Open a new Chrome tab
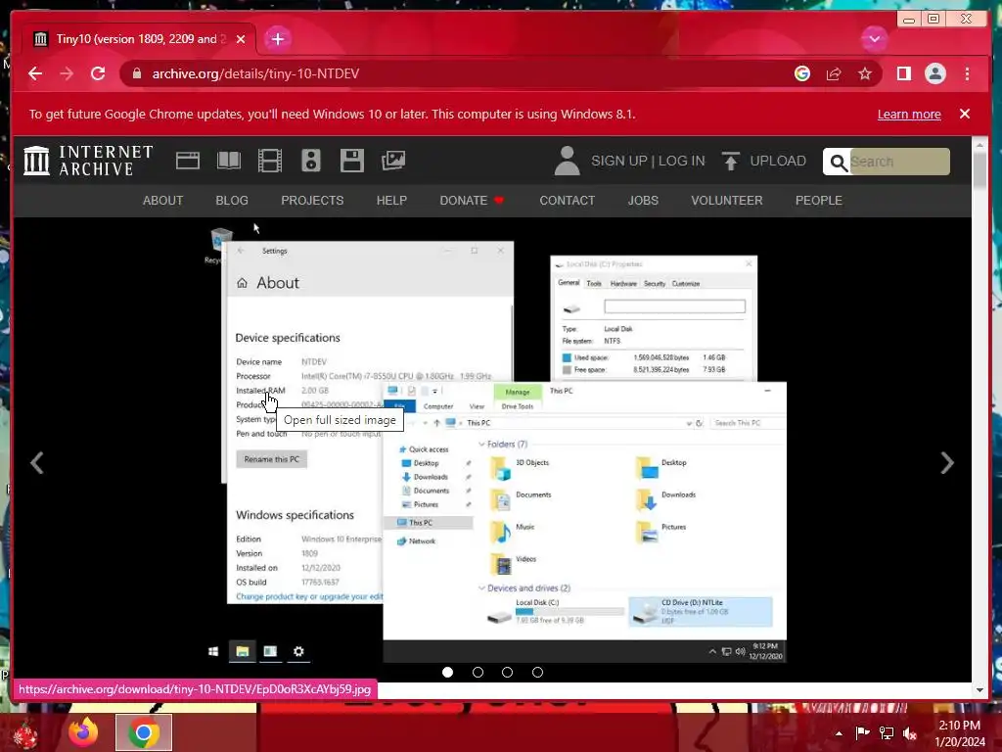 (x=277, y=39)
